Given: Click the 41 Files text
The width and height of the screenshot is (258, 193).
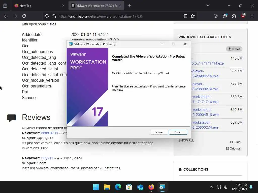Looking at the screenshot, I should (x=235, y=142).
